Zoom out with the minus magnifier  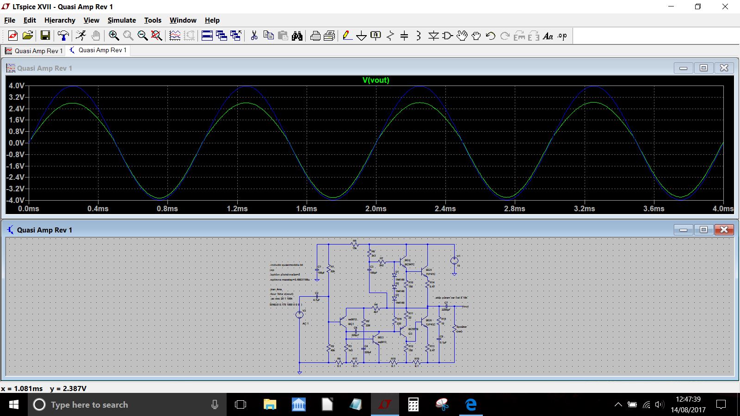click(142, 36)
